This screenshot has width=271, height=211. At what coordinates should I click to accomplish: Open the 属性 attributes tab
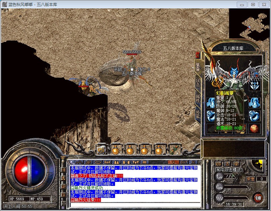(x=198, y=99)
